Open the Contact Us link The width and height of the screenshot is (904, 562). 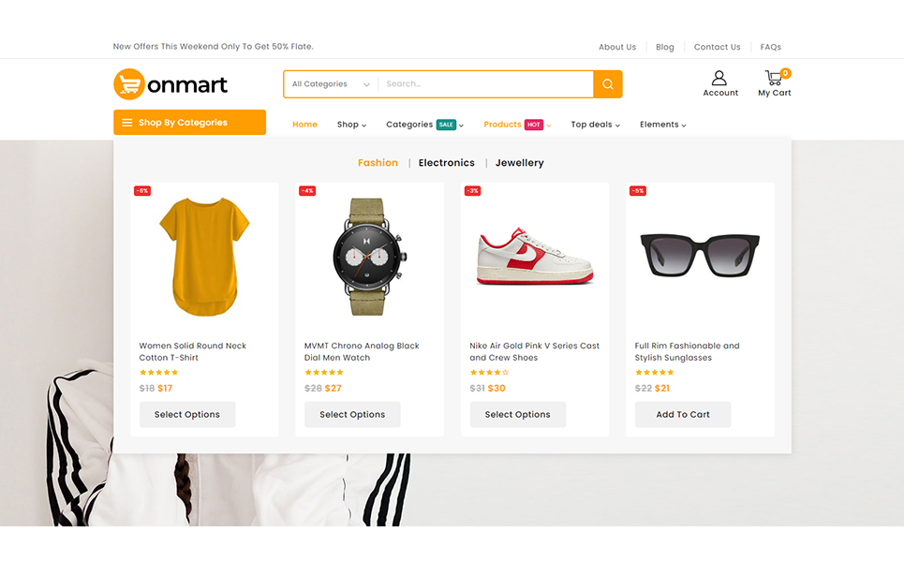(x=717, y=47)
